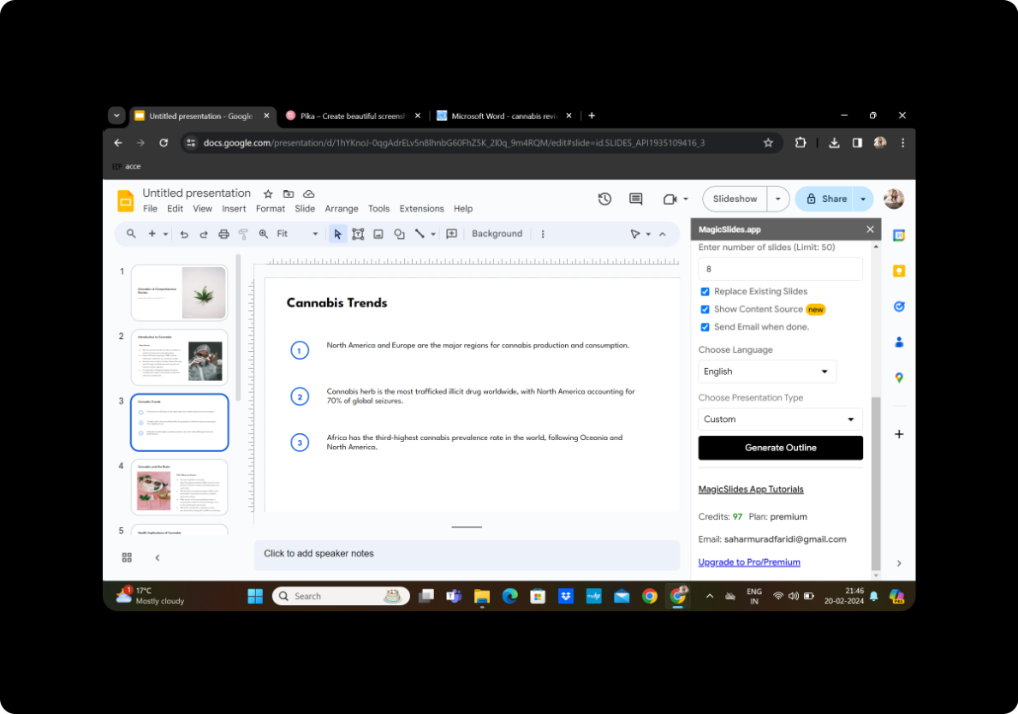Select the line tool icon

click(420, 234)
